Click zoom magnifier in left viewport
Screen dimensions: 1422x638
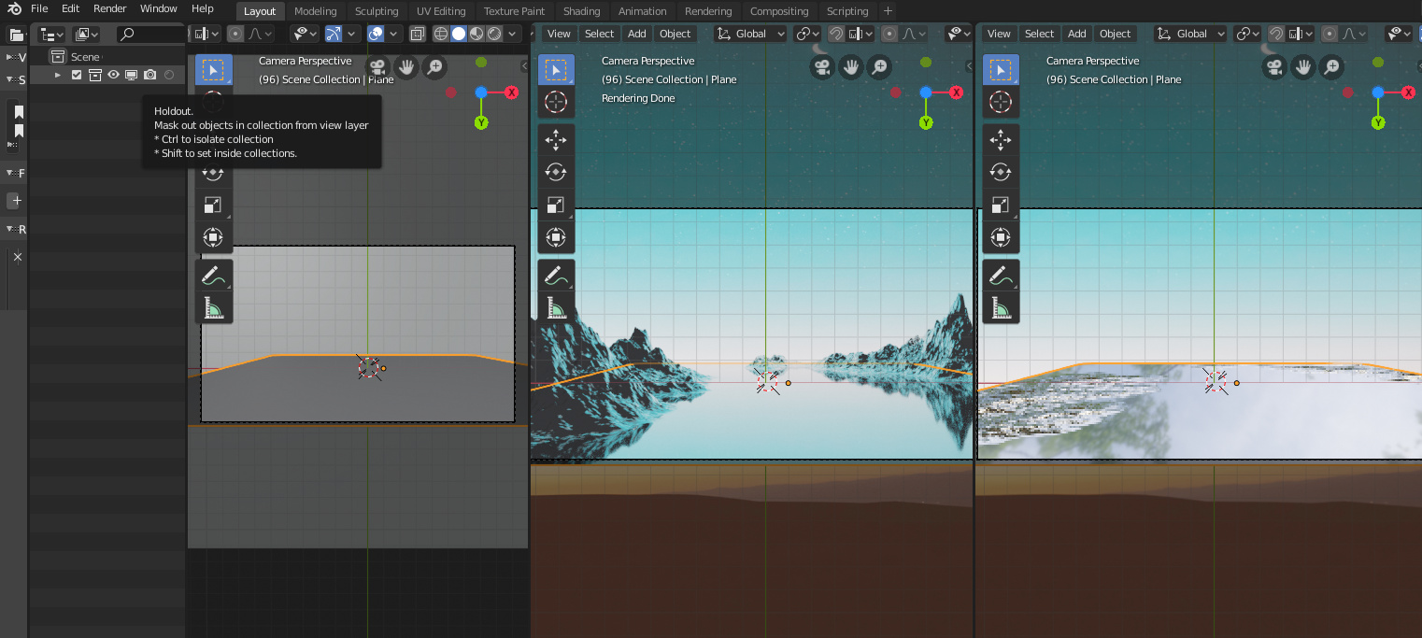434,67
